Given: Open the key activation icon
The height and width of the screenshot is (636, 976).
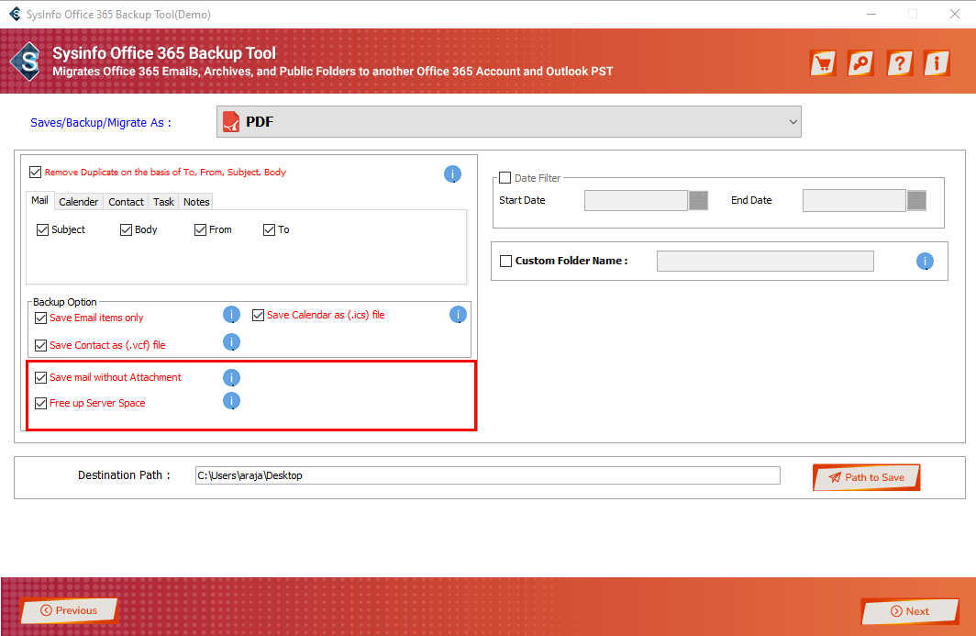Looking at the screenshot, I should 860,63.
